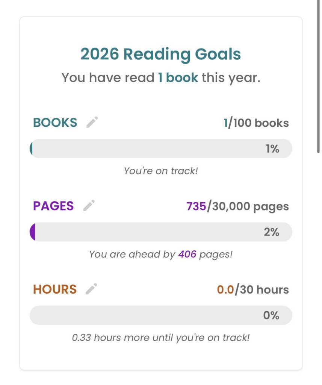Click the purple "406" pages-ahead number

[187, 254]
